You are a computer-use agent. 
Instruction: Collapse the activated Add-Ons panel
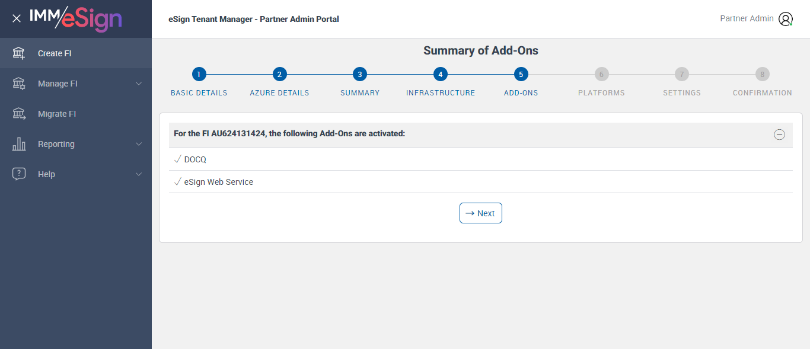(x=779, y=135)
